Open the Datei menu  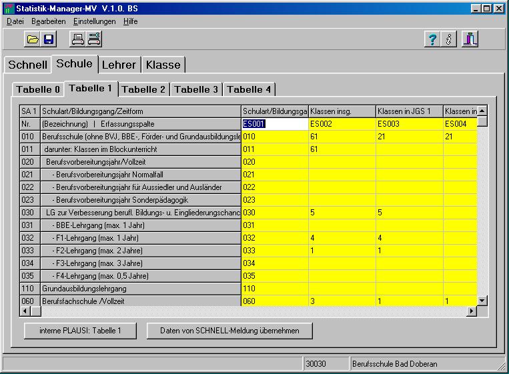click(15, 21)
